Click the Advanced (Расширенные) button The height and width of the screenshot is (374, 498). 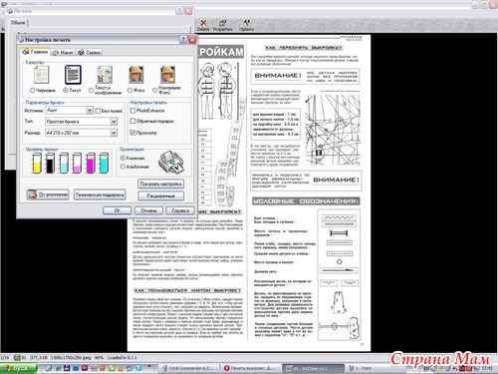(x=161, y=195)
